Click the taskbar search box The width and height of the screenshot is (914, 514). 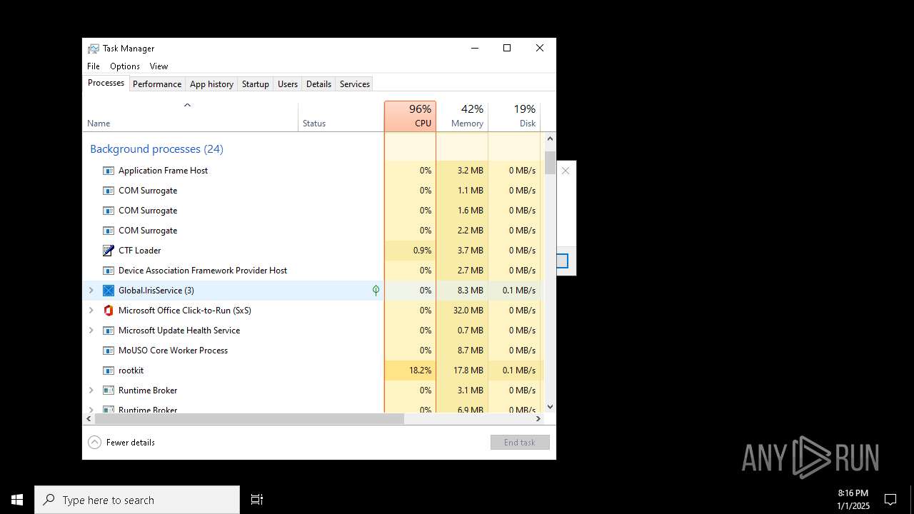tap(137, 500)
